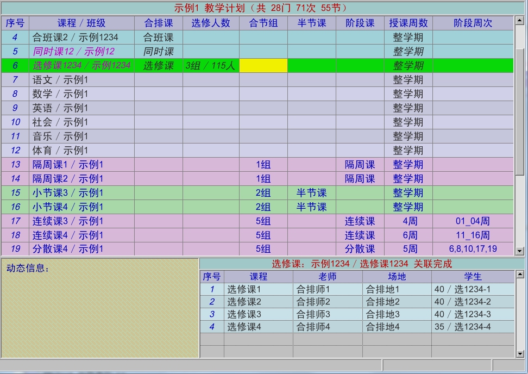Viewport: 528px width, 374px height.
Task: Select row 隔周课2 / 示例1
Action: [x=257, y=179]
